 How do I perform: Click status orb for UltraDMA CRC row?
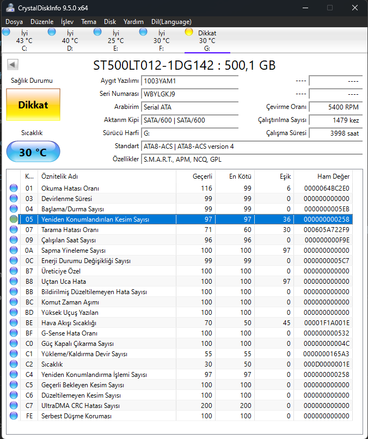(x=14, y=406)
